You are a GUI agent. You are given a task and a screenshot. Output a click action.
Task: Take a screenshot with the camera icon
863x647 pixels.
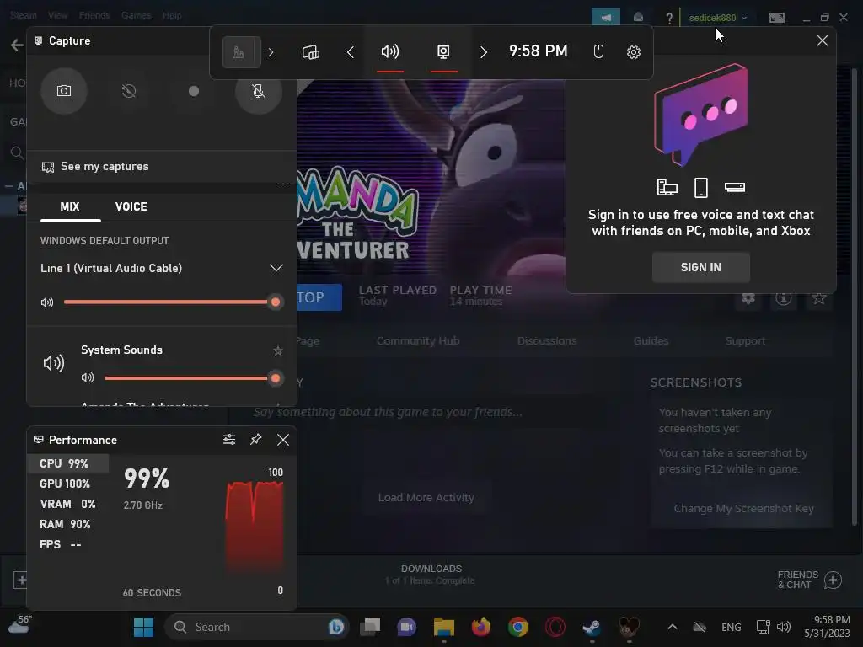(x=64, y=91)
